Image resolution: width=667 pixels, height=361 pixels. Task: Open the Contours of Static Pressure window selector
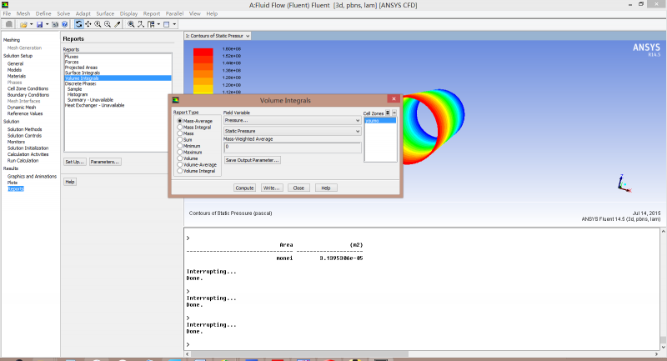click(218, 36)
